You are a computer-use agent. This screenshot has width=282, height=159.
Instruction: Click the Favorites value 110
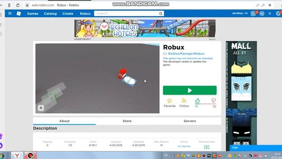tap(70, 145)
